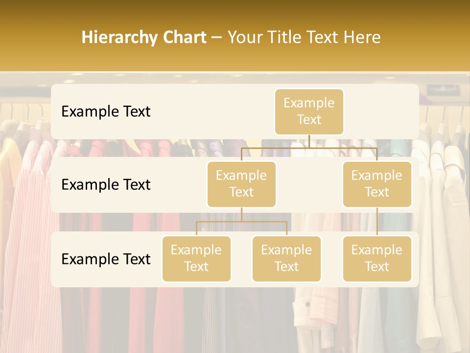Screen dimensions: 470x353
Task: Click the top row "Example Text" label
Action: (106, 111)
